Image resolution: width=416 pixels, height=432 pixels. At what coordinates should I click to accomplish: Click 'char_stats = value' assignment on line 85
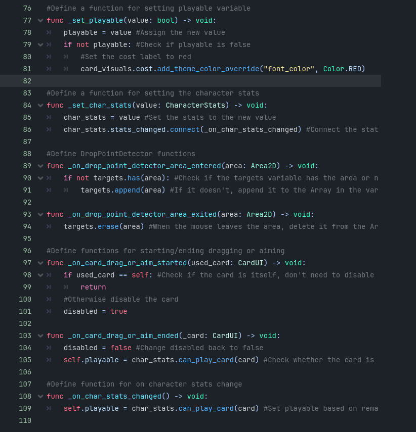(x=102, y=117)
